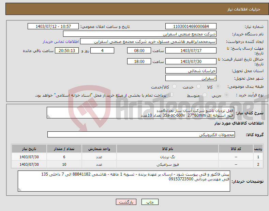Screen dimensions: 269x211
Task: Click the resize handle of description textarea
Action: click(x=49, y=116)
